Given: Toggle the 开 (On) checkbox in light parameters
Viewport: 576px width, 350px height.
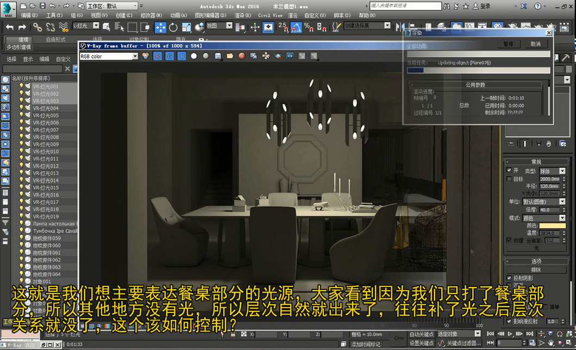Looking at the screenshot, I should (509, 170).
